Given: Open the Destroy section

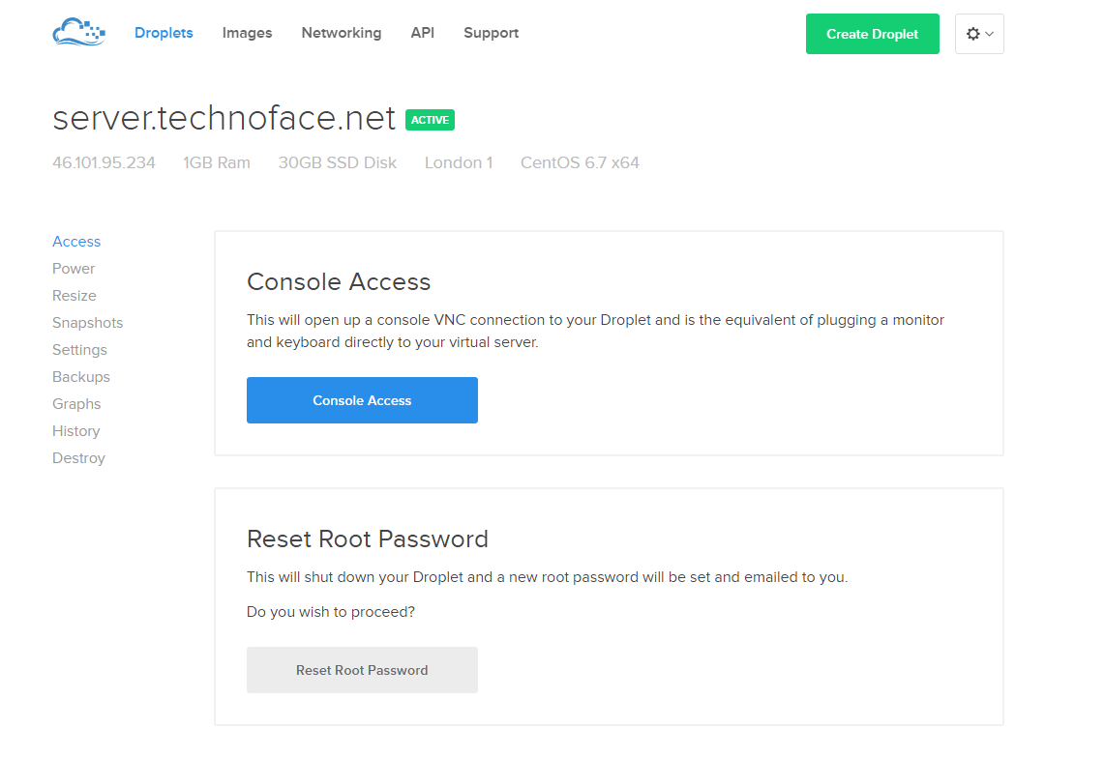Looking at the screenshot, I should pyautogui.click(x=78, y=458).
